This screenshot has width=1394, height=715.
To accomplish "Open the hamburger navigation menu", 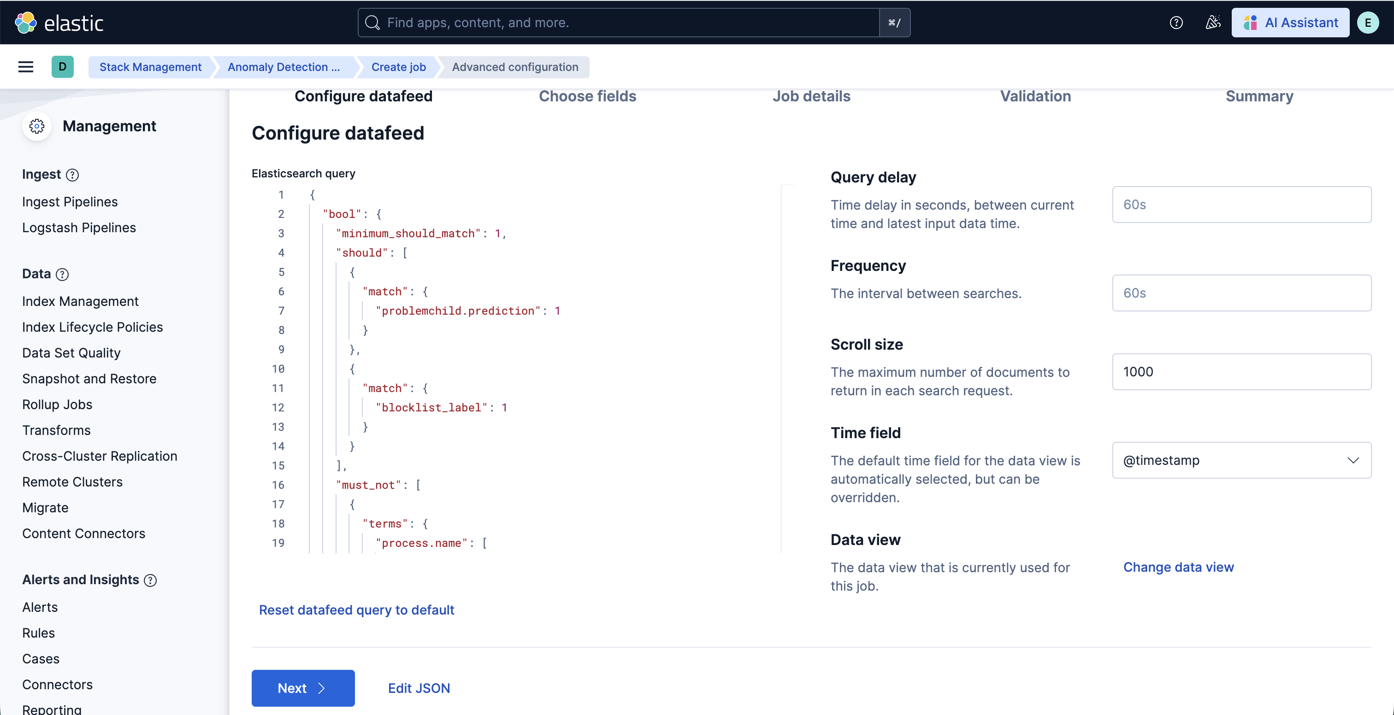I will (25, 67).
